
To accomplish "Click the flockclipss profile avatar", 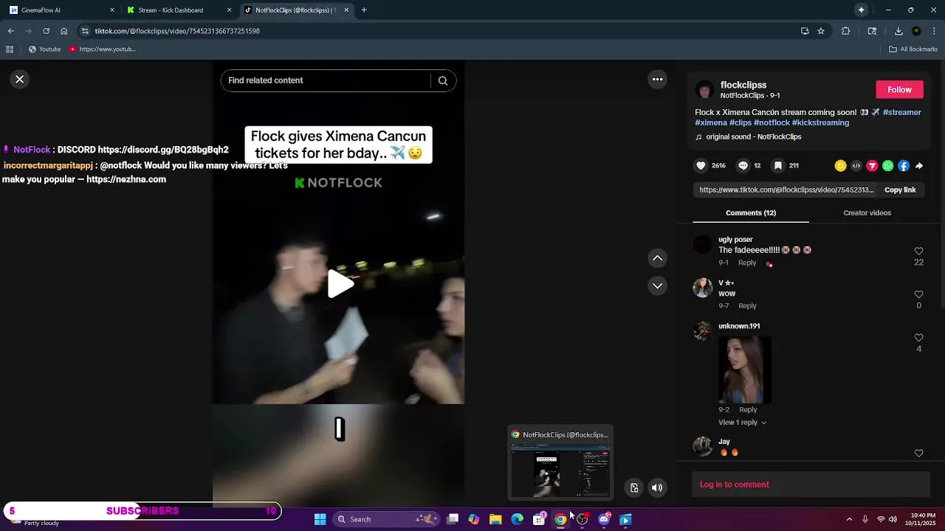I will pyautogui.click(x=705, y=90).
